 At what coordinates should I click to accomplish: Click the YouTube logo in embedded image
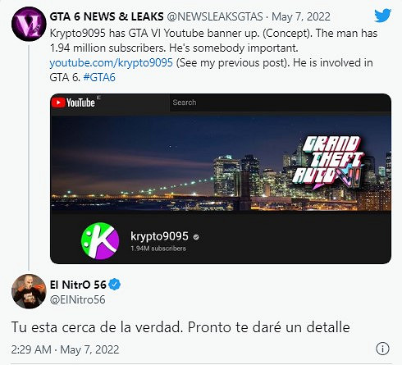[x=73, y=103]
